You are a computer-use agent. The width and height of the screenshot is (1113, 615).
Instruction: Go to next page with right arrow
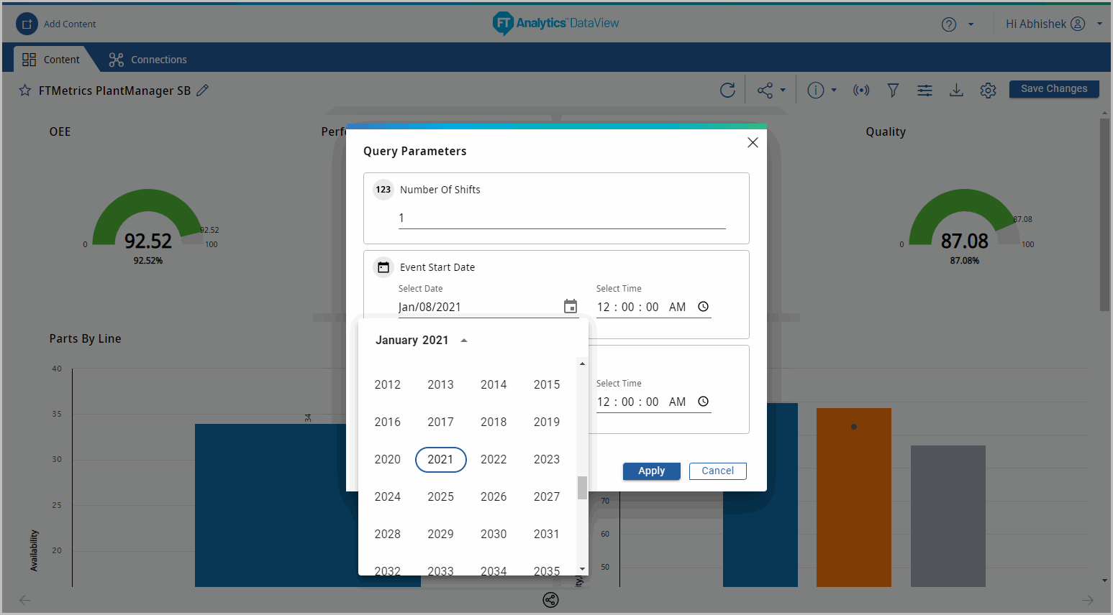coord(1088,600)
